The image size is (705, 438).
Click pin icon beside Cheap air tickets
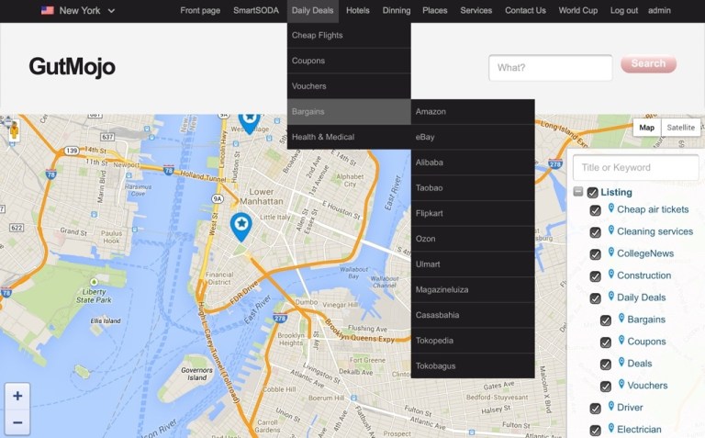tap(611, 209)
